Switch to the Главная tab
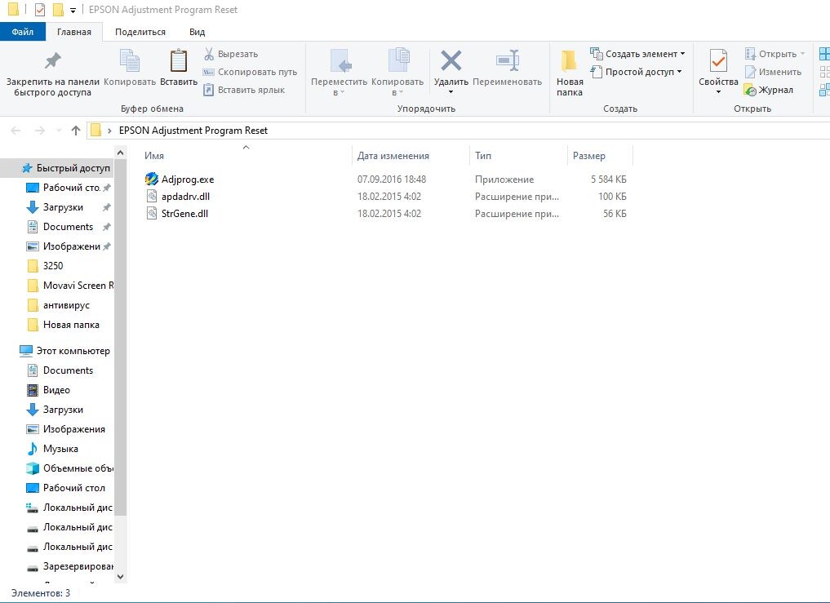The height and width of the screenshot is (603, 830). (x=74, y=32)
